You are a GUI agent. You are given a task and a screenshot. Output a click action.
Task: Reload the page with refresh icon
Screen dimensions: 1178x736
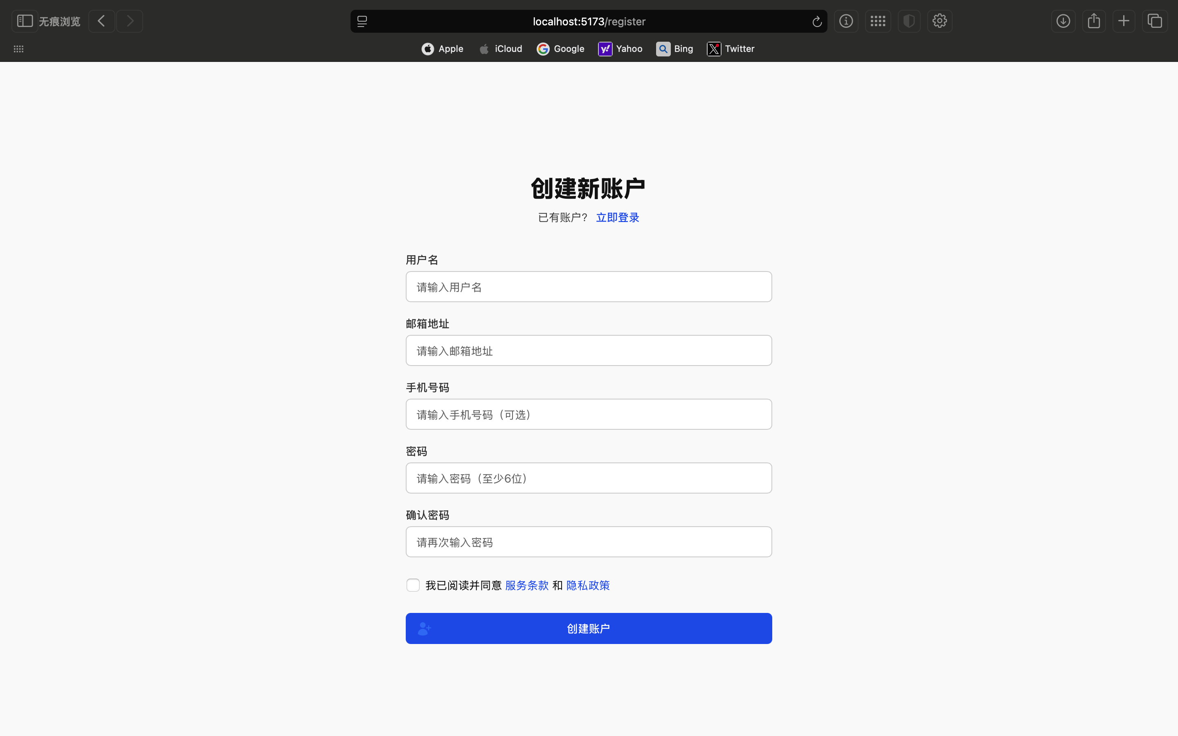817,21
